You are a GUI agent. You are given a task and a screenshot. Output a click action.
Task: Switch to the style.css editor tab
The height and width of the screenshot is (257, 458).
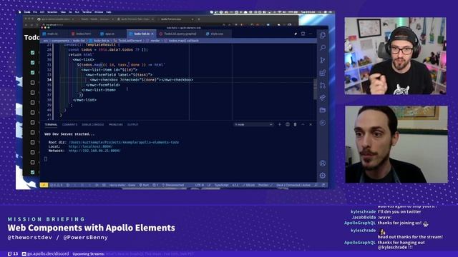(x=217, y=34)
